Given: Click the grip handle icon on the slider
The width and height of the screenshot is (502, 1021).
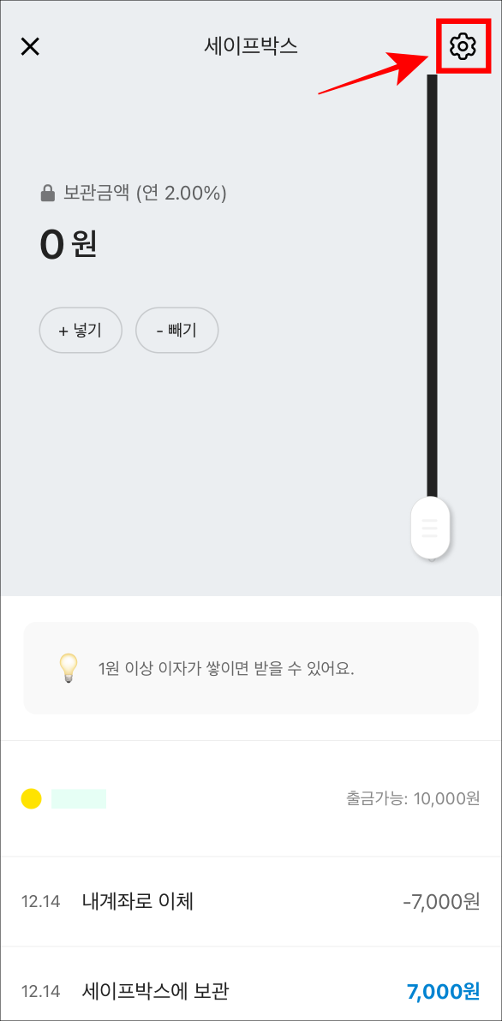Looking at the screenshot, I should [x=429, y=528].
